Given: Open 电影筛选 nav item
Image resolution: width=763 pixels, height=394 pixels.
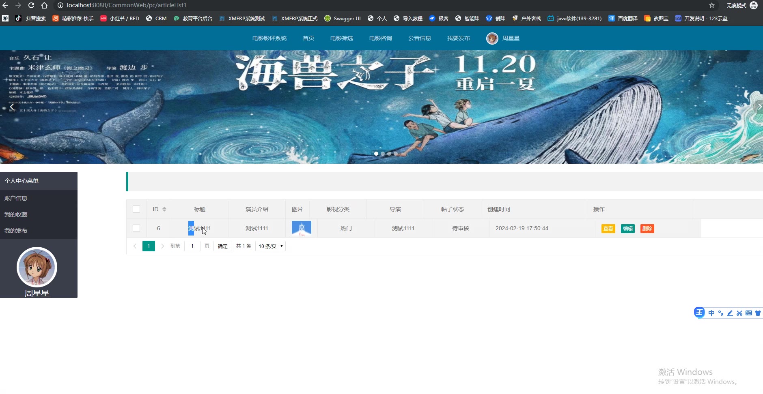Looking at the screenshot, I should (342, 38).
